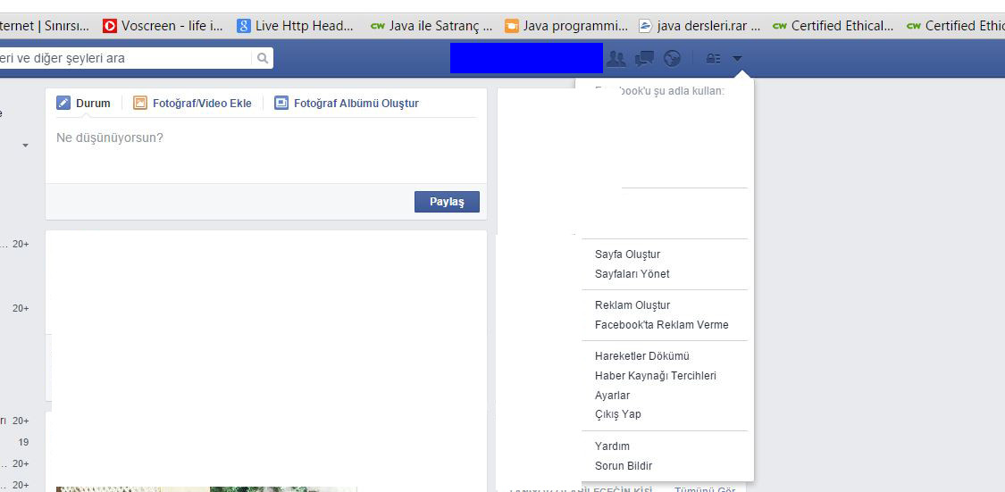Open Hareketler Dökümü from the menu
Screen dimensions: 1005x492
click(642, 356)
